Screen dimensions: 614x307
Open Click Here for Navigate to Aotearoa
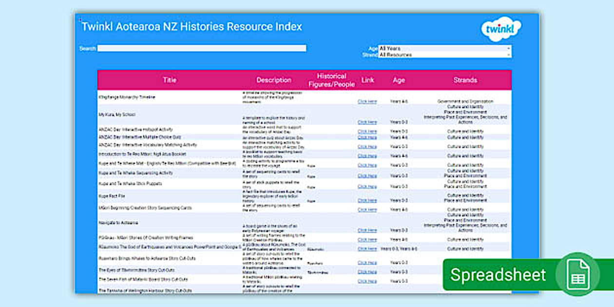coord(367,230)
